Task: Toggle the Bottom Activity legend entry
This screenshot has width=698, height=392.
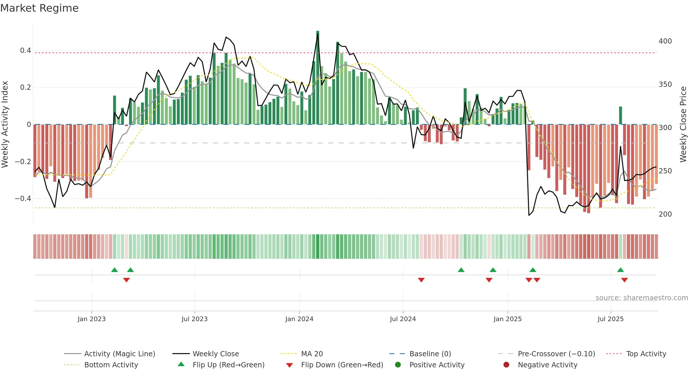Action: point(101,365)
